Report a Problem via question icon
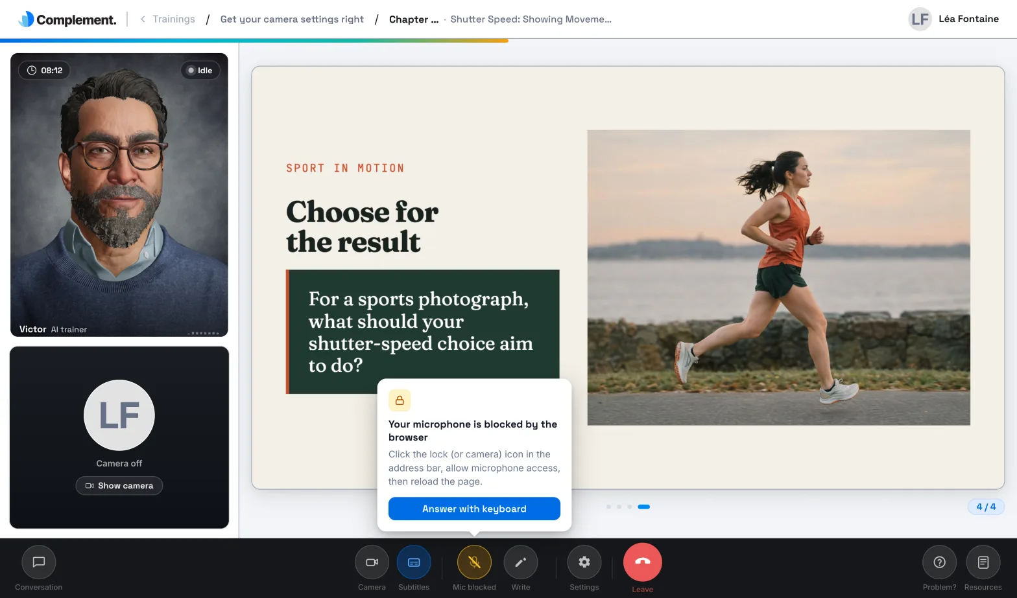Image resolution: width=1017 pixels, height=598 pixels. tap(939, 562)
